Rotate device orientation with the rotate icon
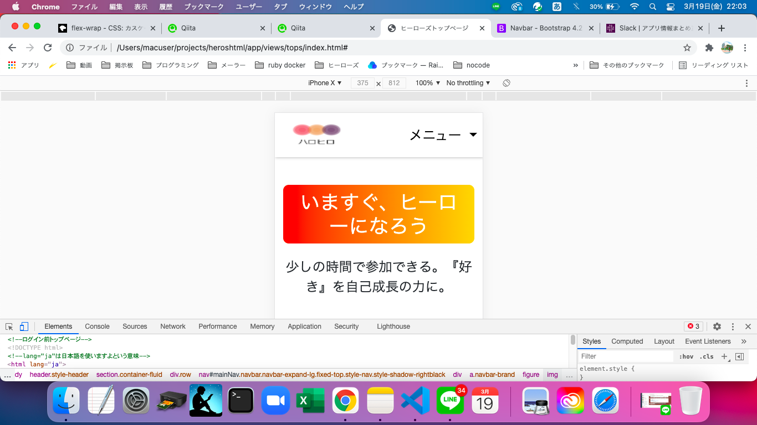This screenshot has width=757, height=425. (x=505, y=82)
